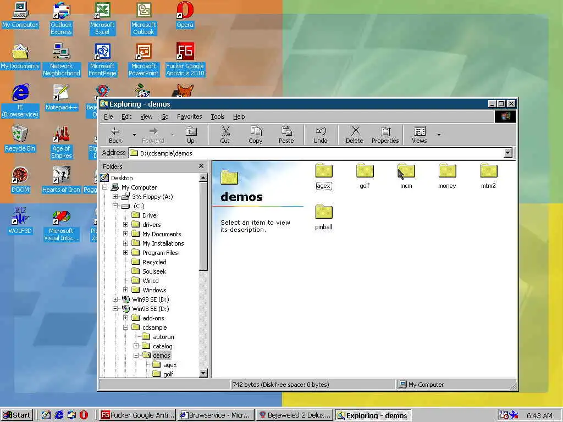Select Opera desktop icon
This screenshot has width=563, height=422.
click(x=185, y=15)
